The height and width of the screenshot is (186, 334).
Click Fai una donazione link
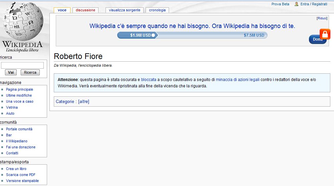(21, 147)
